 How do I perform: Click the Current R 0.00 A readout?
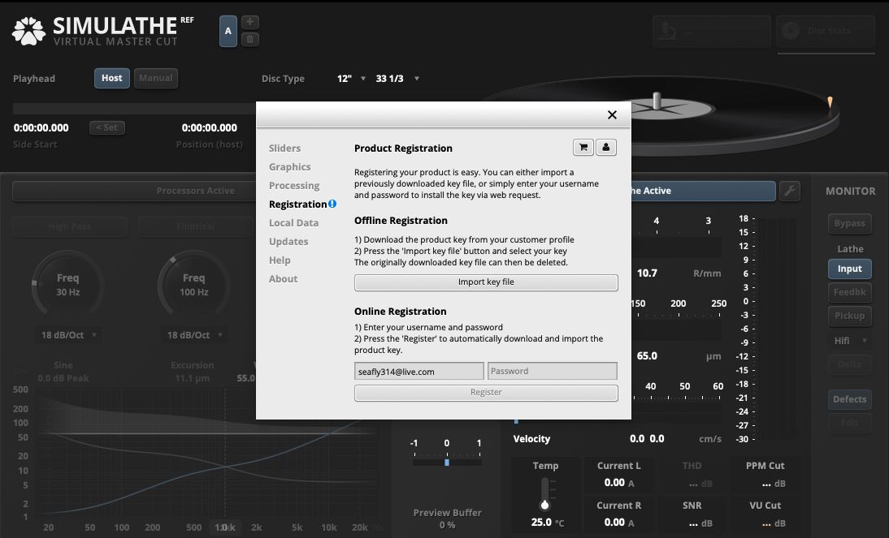pos(618,523)
